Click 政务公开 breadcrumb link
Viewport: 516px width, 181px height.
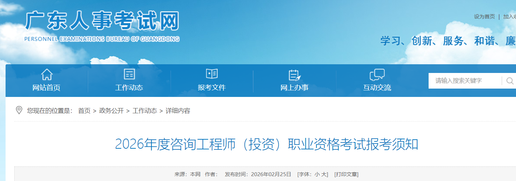click(111, 111)
